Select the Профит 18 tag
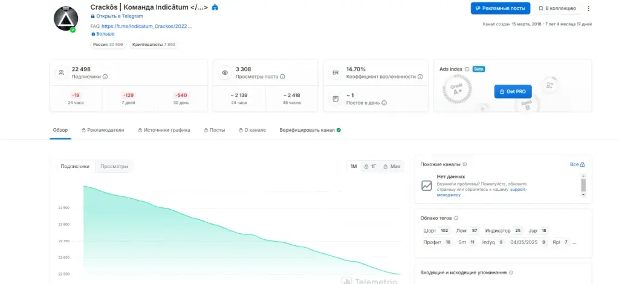The image size is (619, 284). point(438,242)
